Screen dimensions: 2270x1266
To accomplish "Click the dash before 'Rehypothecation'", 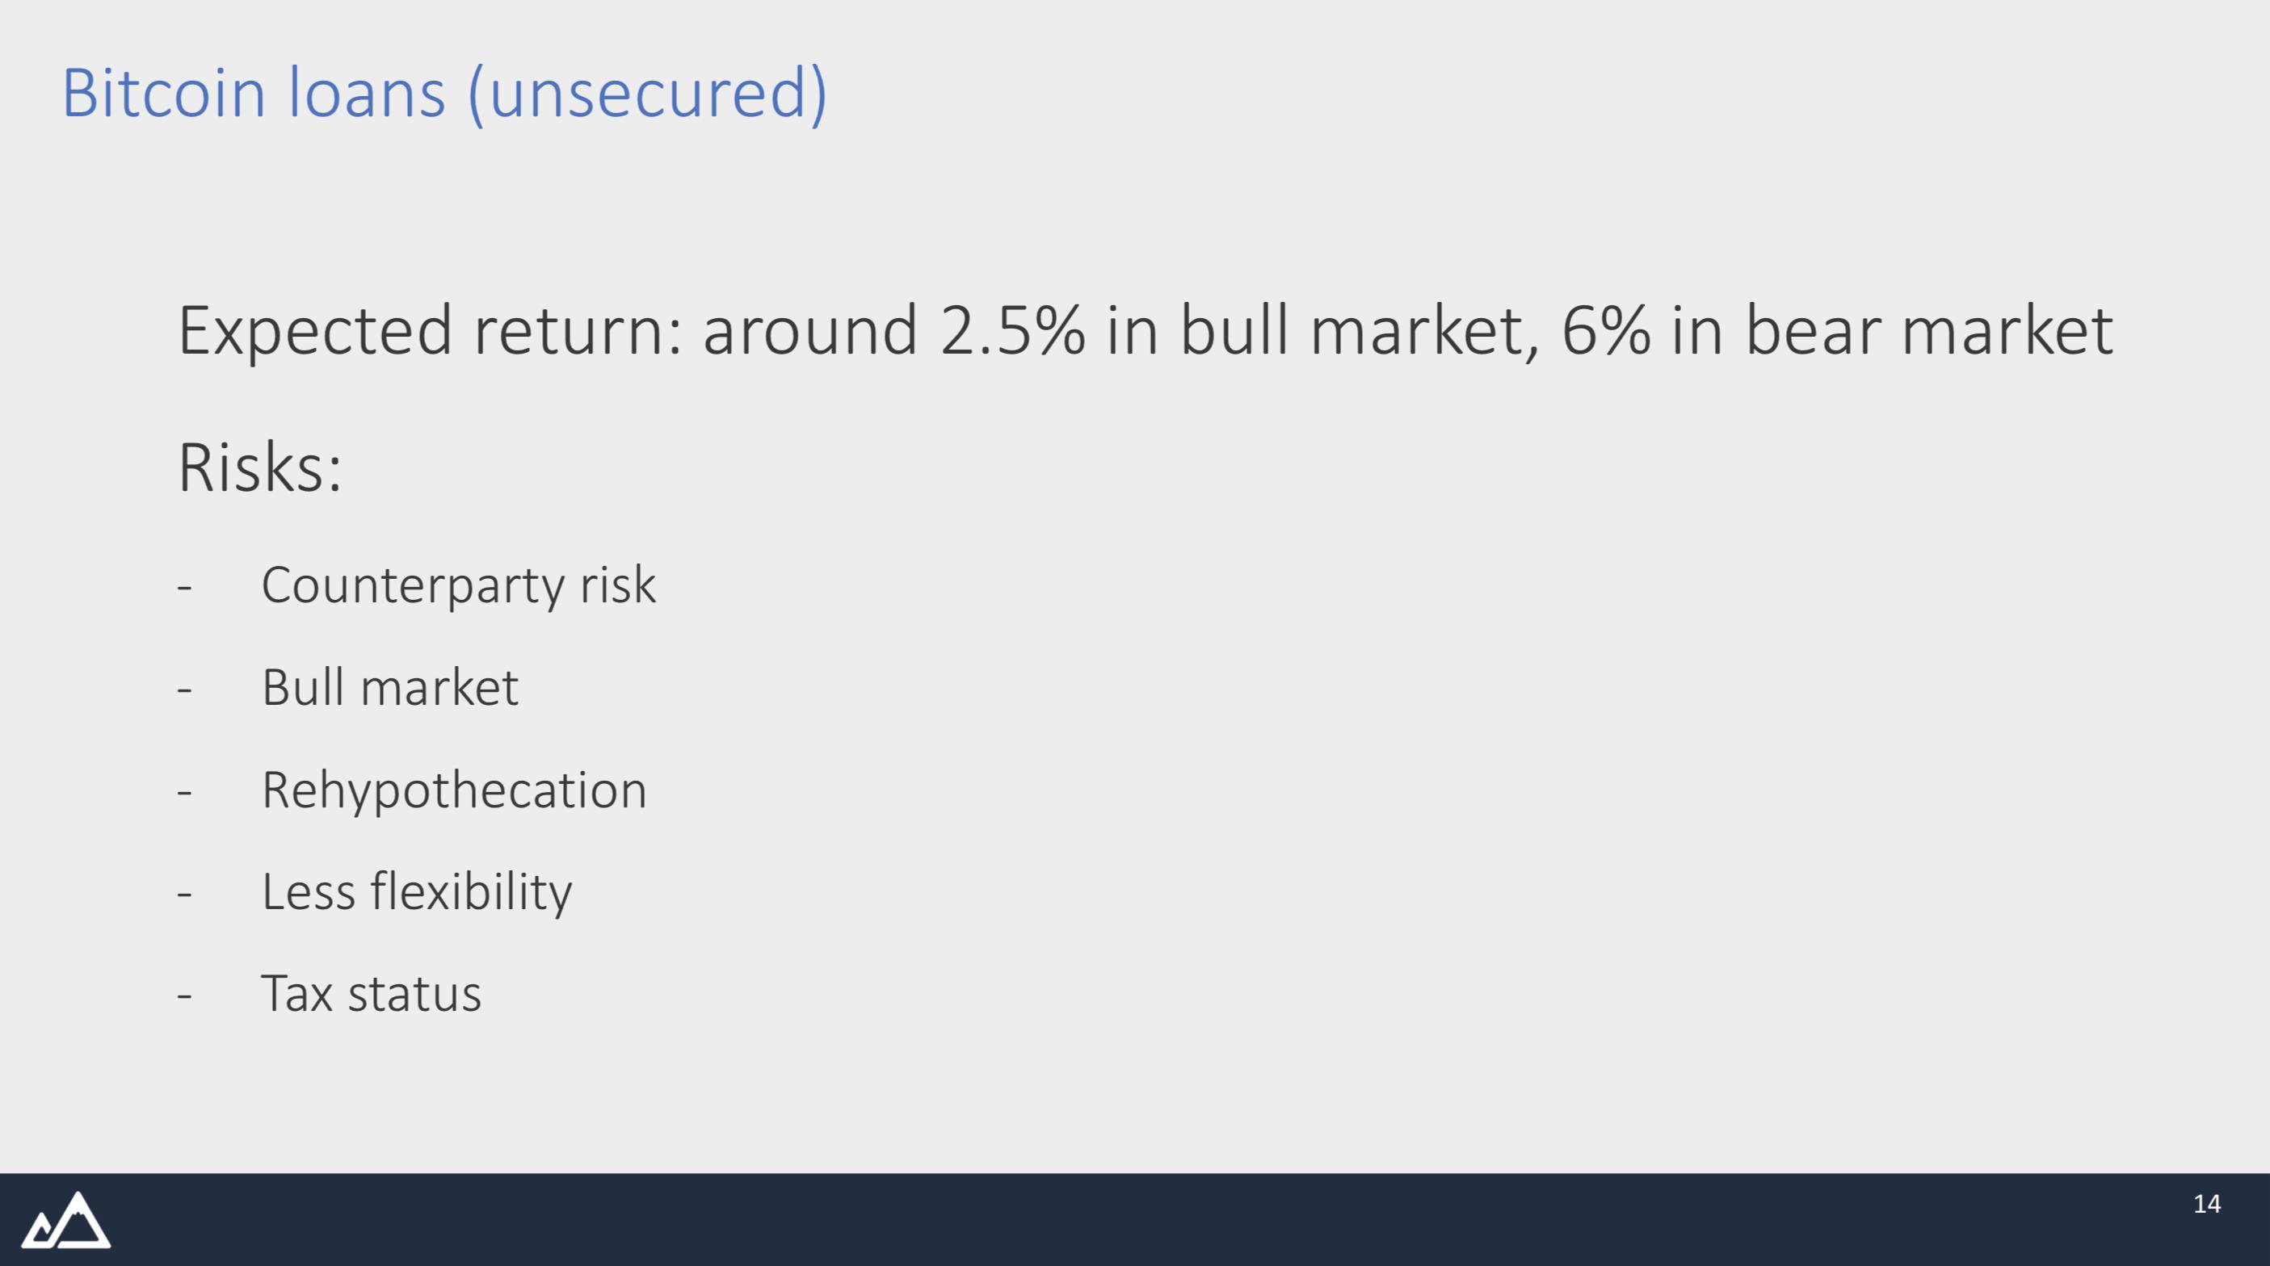I will (184, 792).
